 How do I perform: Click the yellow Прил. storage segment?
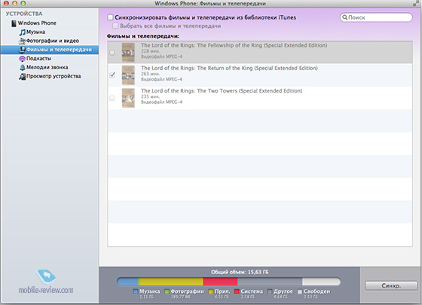[172, 282]
